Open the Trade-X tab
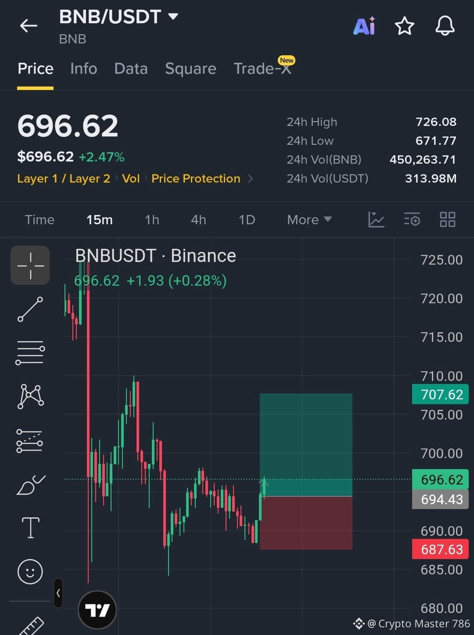Image resolution: width=474 pixels, height=635 pixels. click(x=263, y=68)
